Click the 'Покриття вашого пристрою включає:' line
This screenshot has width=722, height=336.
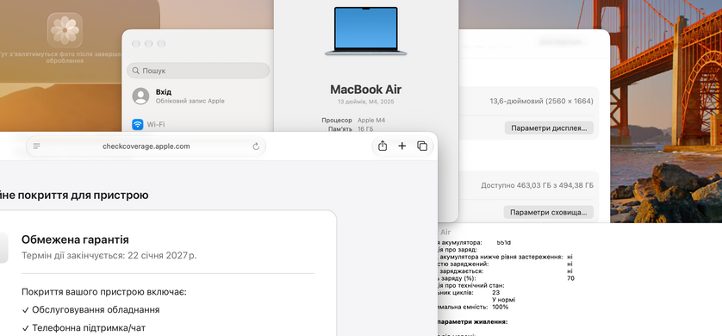(104, 292)
